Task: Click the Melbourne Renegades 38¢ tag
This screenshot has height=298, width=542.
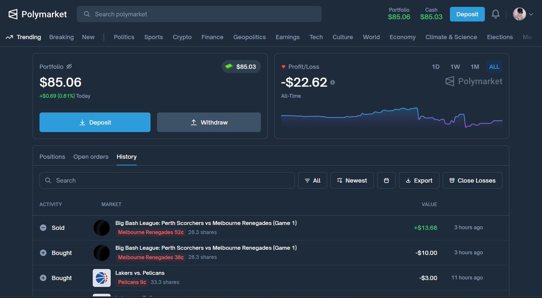Action: [x=151, y=257]
